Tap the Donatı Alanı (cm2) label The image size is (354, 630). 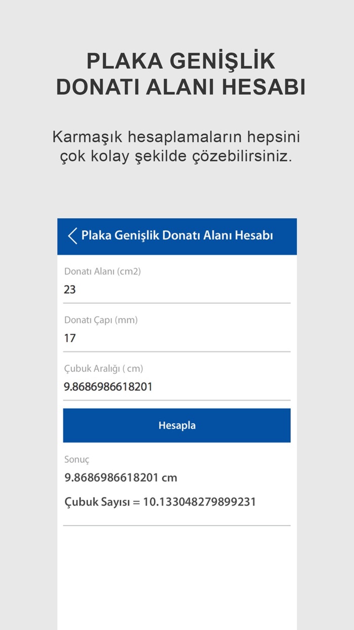[x=102, y=271]
